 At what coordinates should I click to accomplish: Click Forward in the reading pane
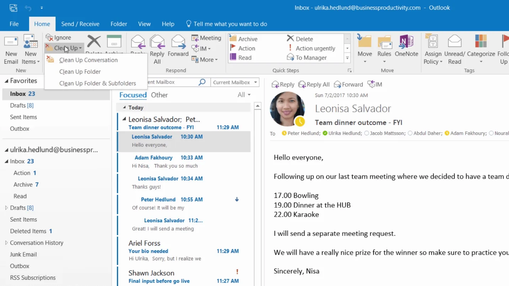click(x=348, y=84)
